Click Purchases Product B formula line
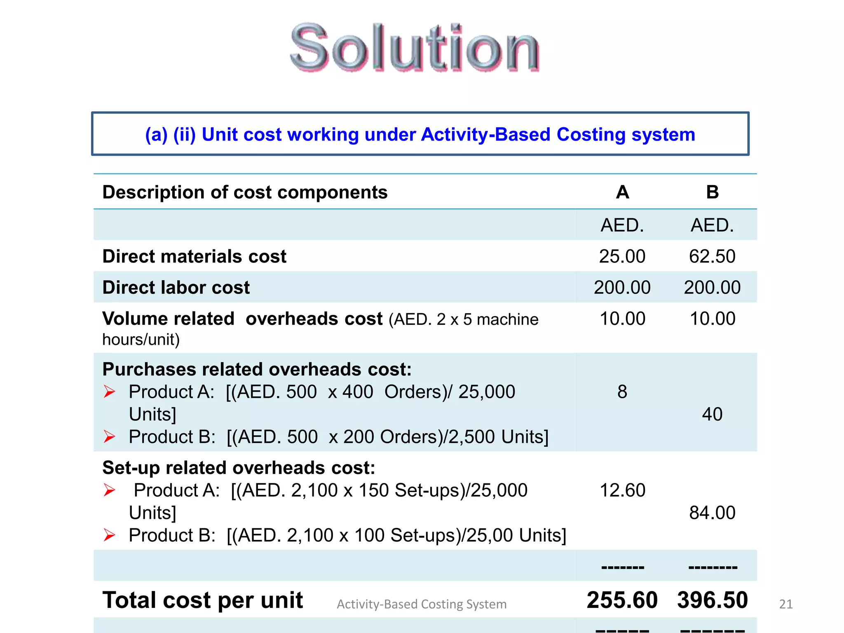Viewport: 844px width, 633px height. (339, 437)
